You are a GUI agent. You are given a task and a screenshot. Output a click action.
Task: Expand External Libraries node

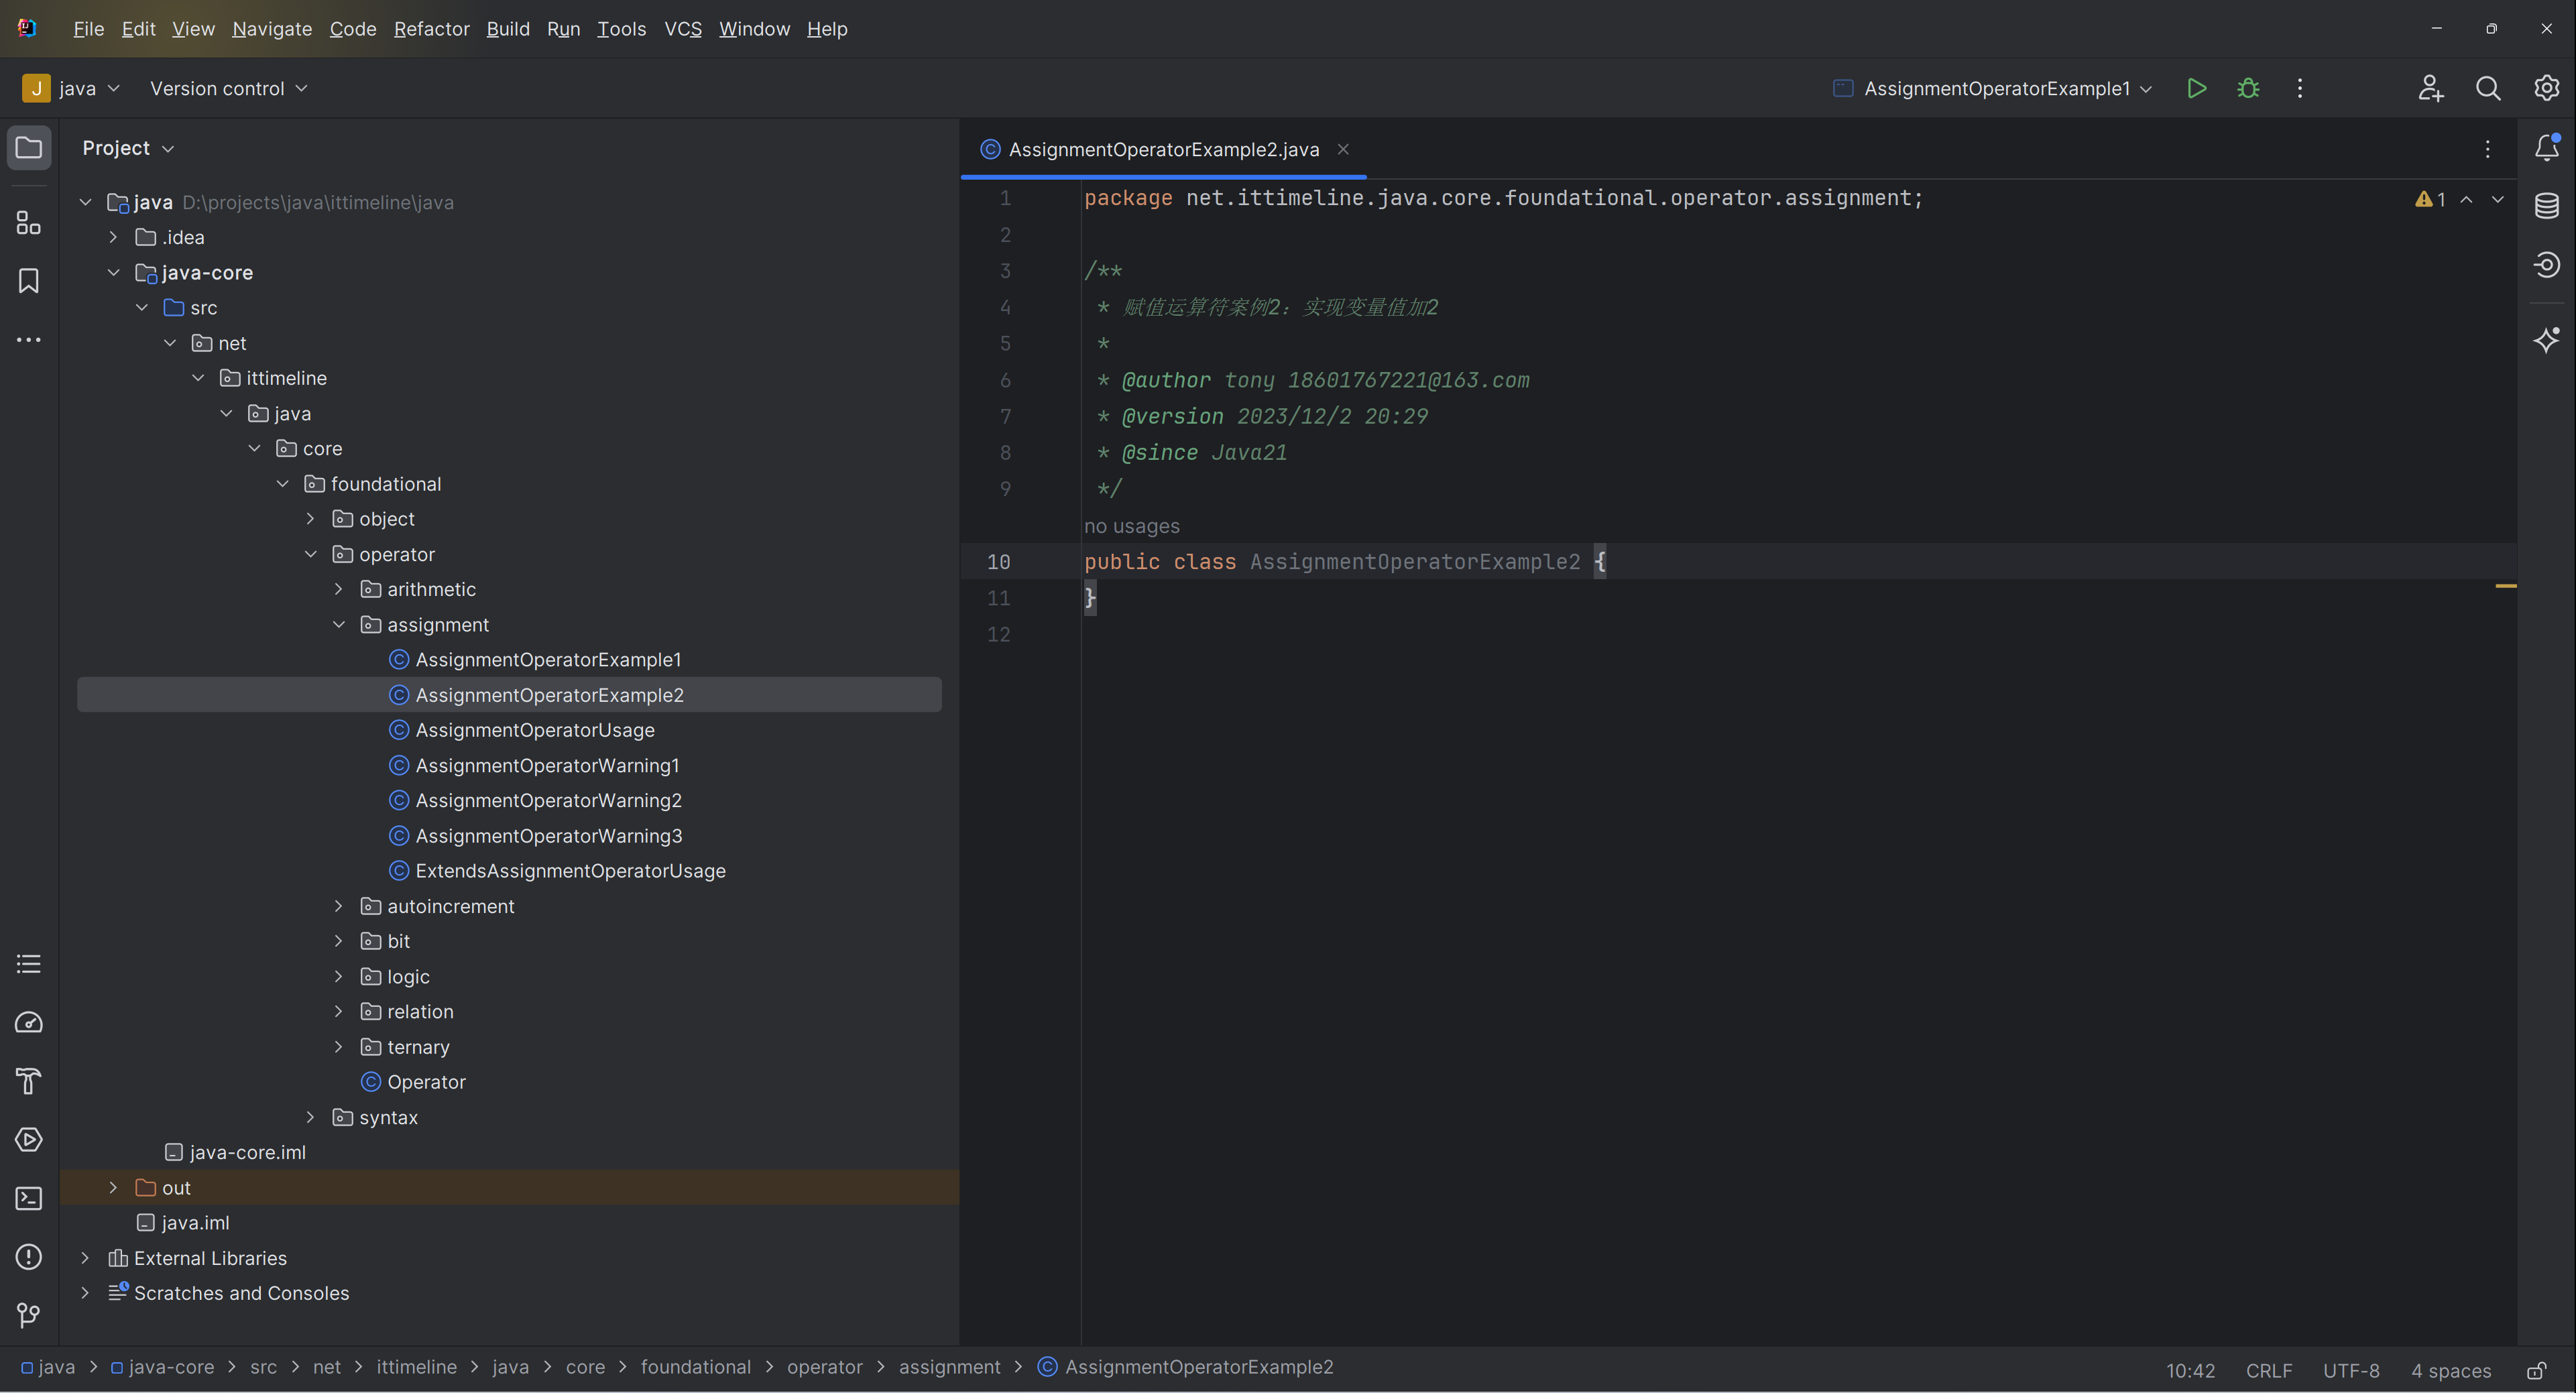[x=85, y=1258]
